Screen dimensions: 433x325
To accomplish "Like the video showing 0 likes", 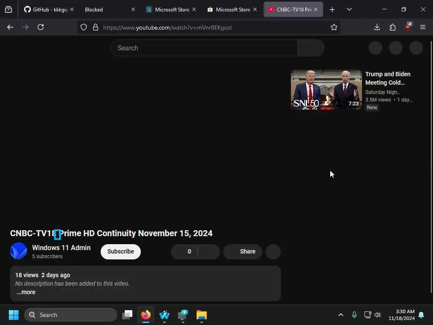I will point(184,251).
